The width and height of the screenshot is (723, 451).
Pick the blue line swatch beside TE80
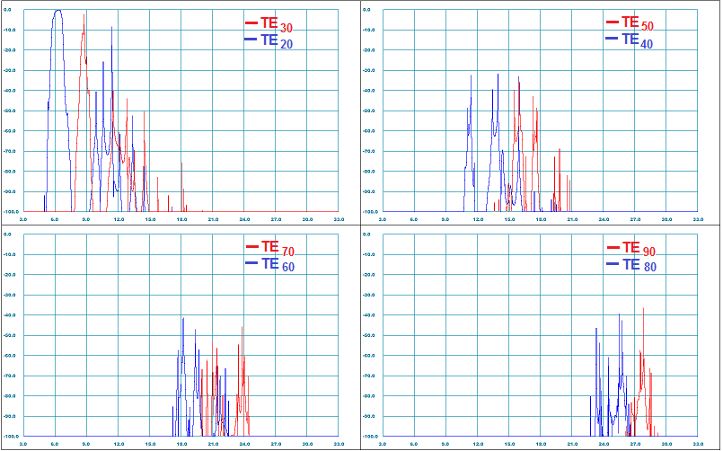click(613, 264)
